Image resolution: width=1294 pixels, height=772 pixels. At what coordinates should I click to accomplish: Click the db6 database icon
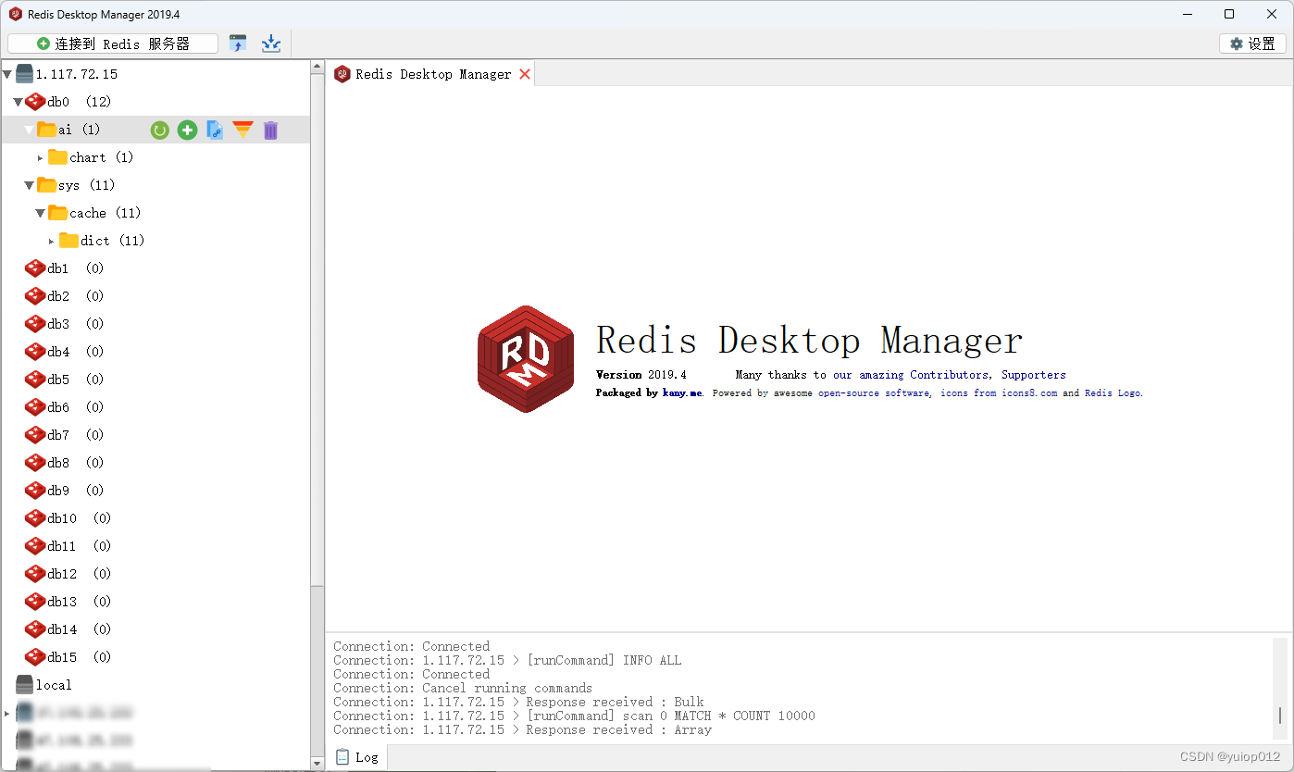pyautogui.click(x=35, y=407)
